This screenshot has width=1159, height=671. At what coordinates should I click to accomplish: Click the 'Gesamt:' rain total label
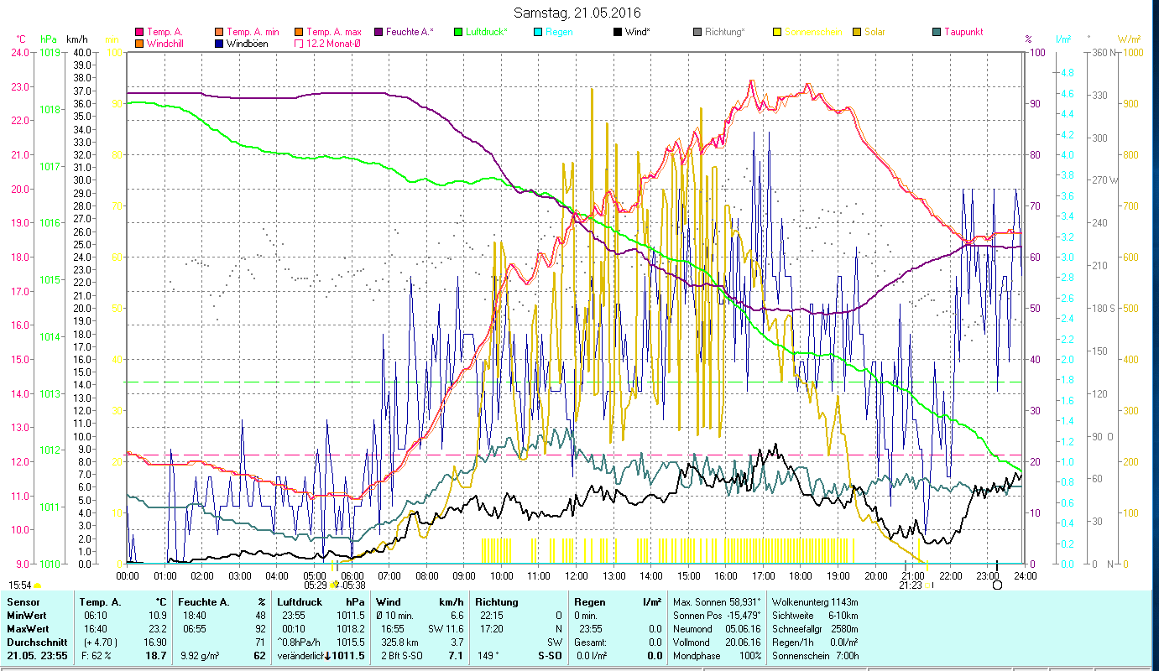[x=592, y=642]
